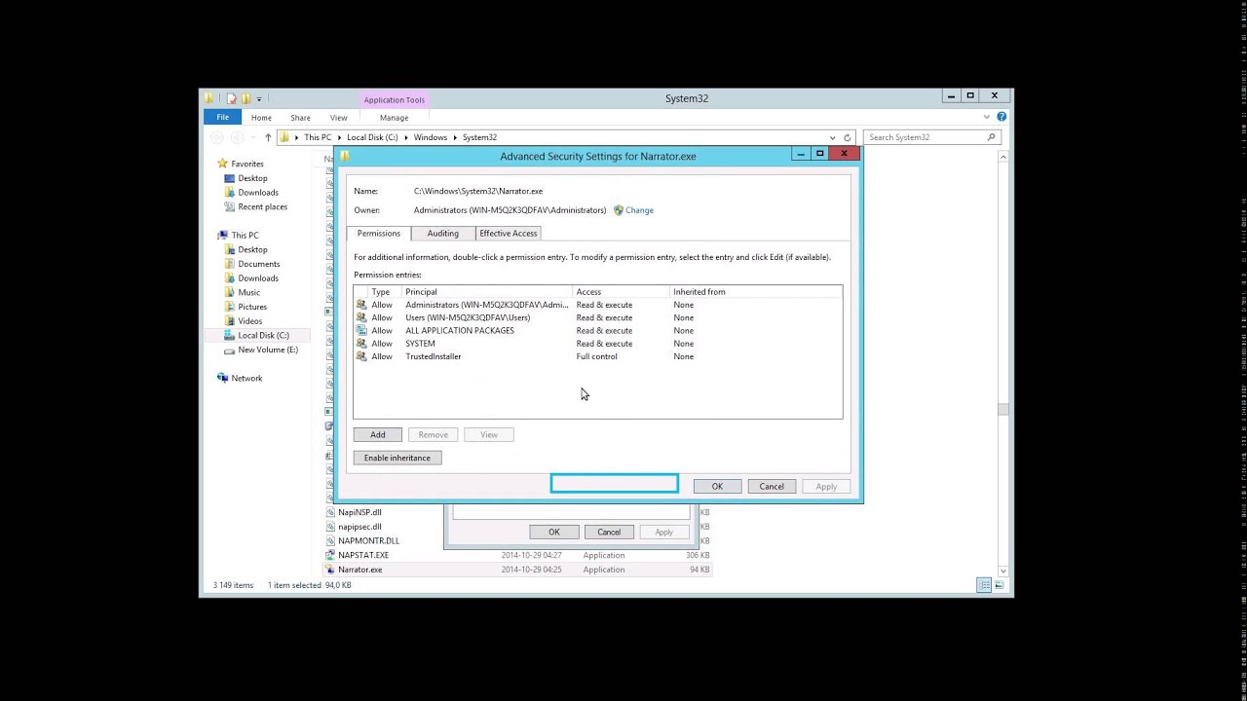Select the 'ALL APPLICATION PACKAGES' entry text

460,331
